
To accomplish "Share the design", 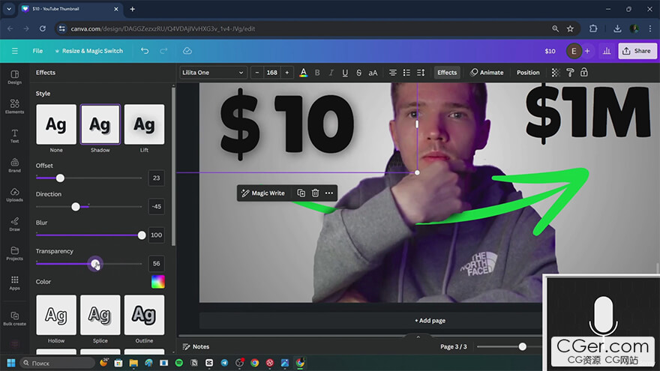I will (637, 51).
